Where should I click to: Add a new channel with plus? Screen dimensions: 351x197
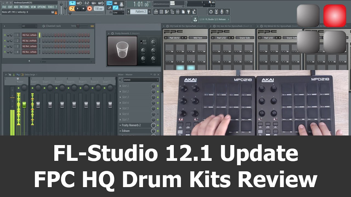tap(29, 61)
